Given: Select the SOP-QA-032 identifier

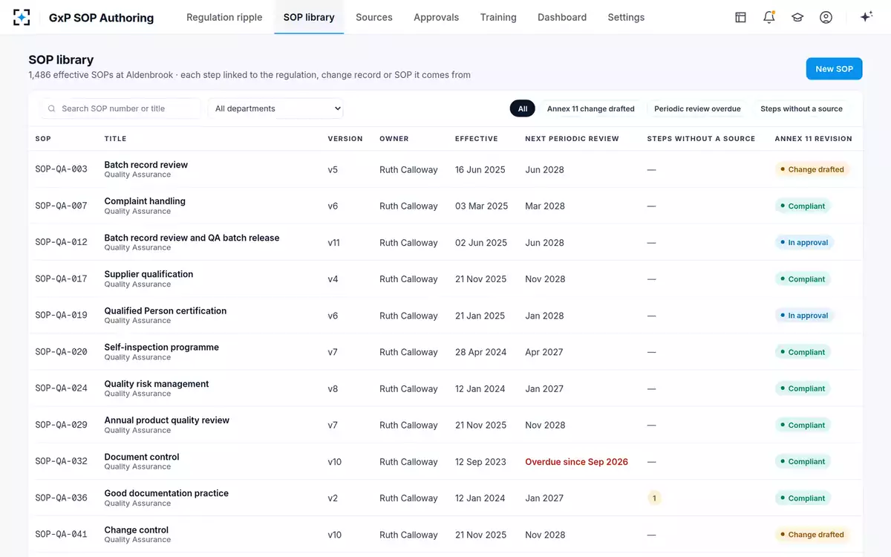Looking at the screenshot, I should (x=61, y=461).
